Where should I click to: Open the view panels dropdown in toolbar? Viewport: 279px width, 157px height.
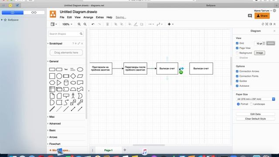pyautogui.click(x=54, y=24)
